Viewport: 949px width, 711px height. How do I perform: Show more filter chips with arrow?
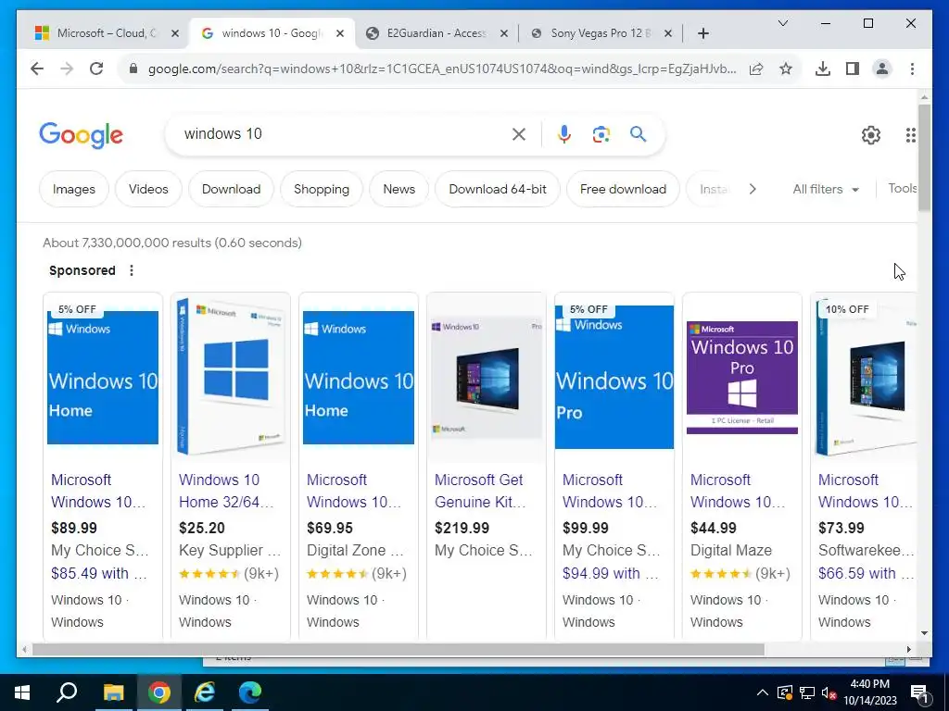[753, 189]
